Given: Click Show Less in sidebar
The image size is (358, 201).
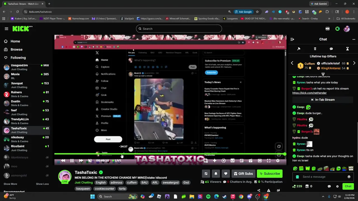Looking at the screenshot, I should point(42,184).
